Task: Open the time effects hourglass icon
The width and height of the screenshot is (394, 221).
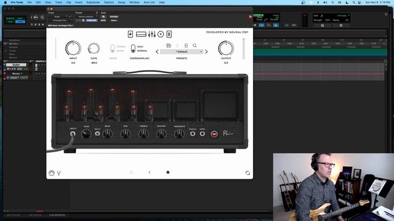Action: click(x=169, y=34)
